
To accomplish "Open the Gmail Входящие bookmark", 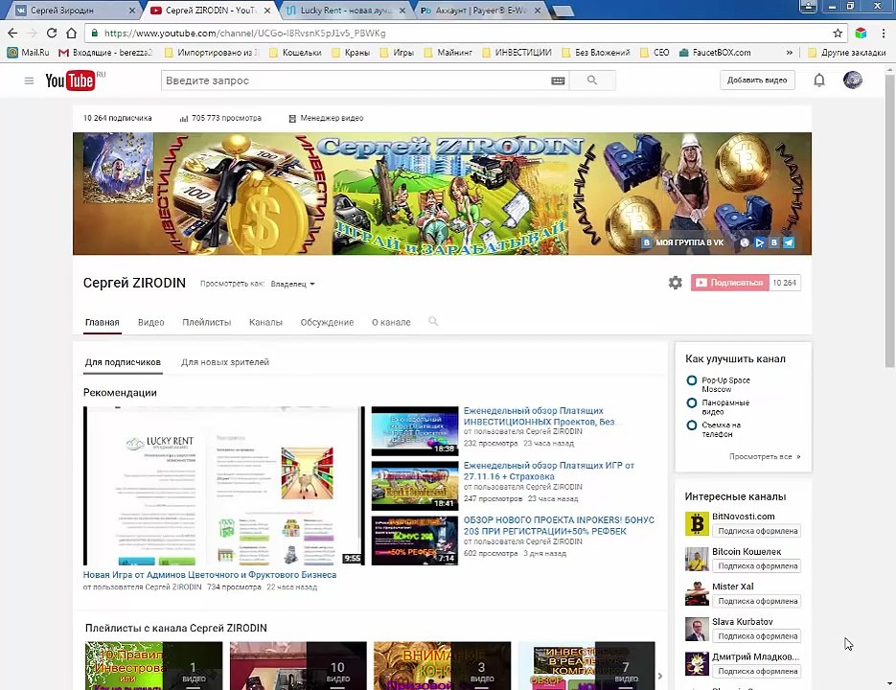I will [105, 53].
